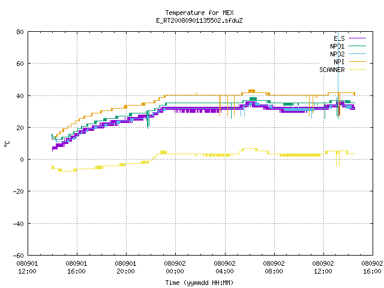Screen dimensions: 384x288
Task: Pick the blue NPD2 legend line sample
Action: [x=357, y=54]
